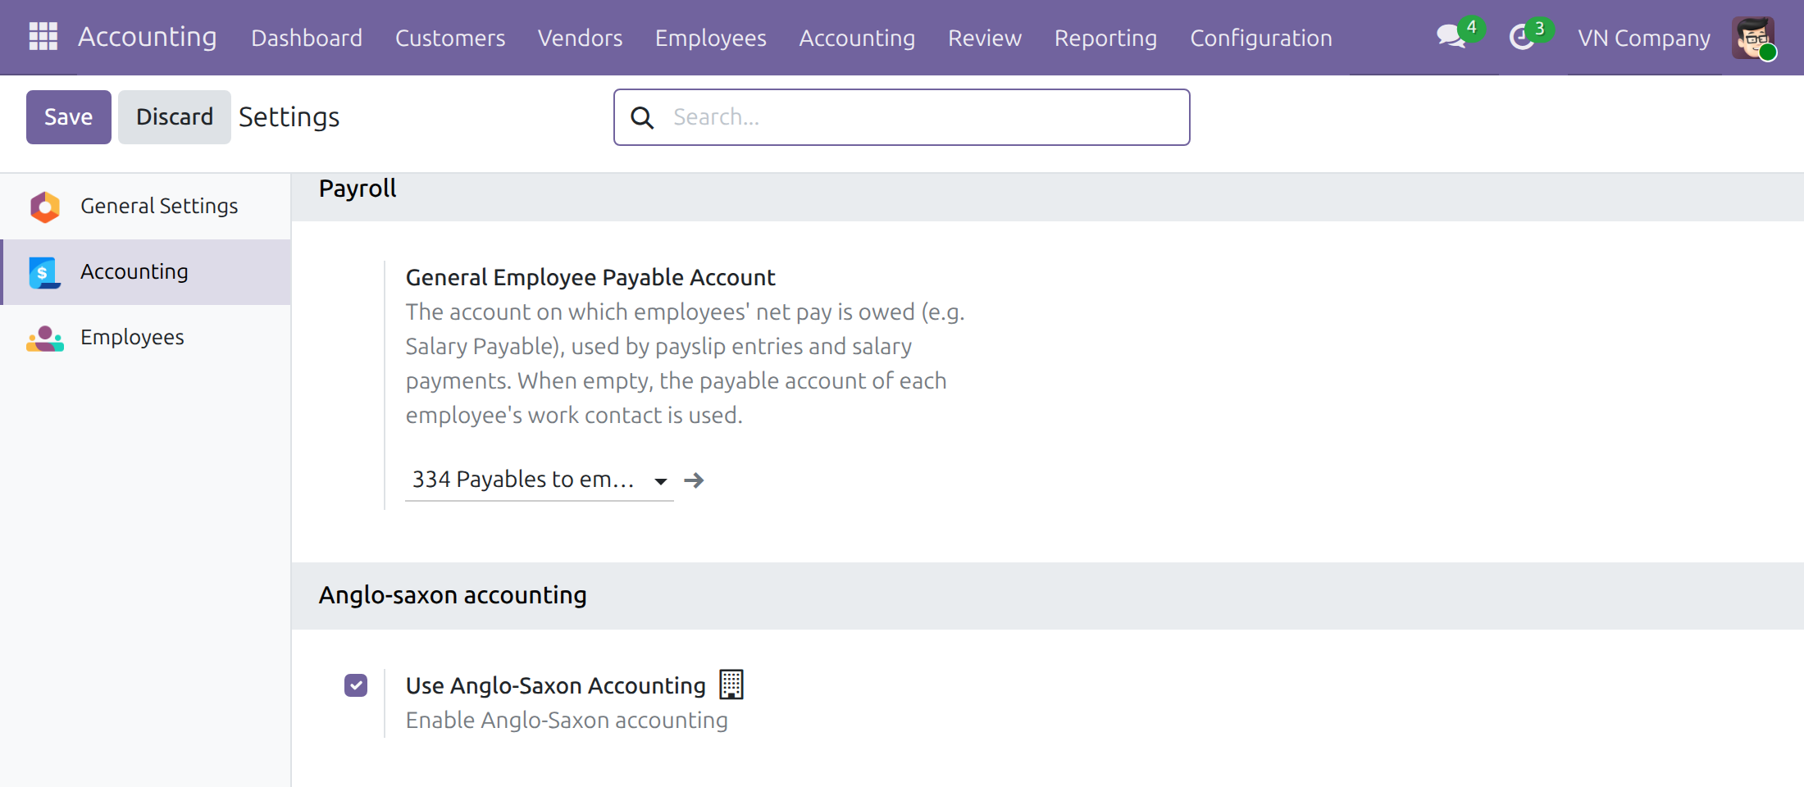Toggle Use Anglo-Saxon Accounting checkbox
Image resolution: width=1804 pixels, height=787 pixels.
[356, 685]
